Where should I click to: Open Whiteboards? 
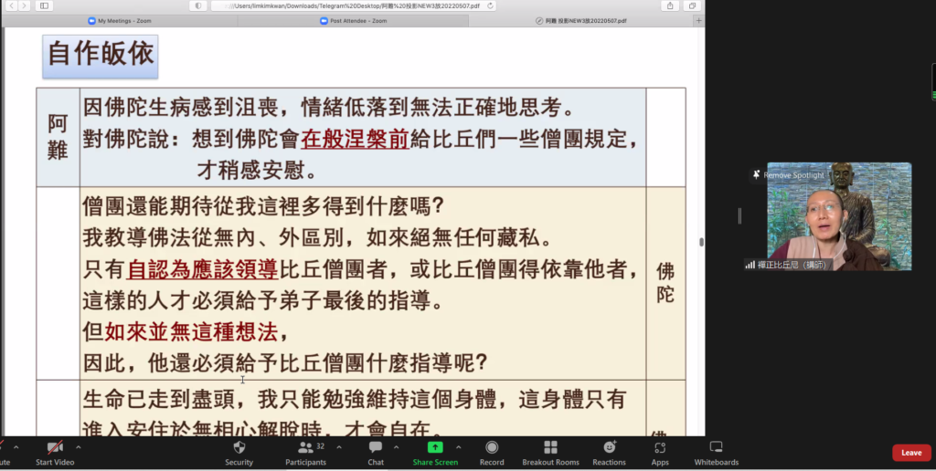tap(716, 452)
